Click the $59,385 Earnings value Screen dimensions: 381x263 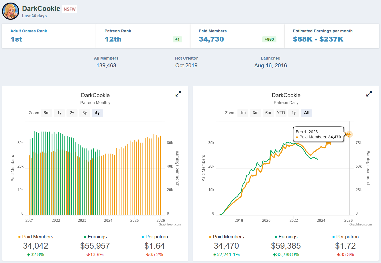tap(286, 246)
